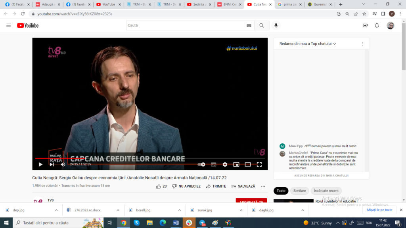
Task: Close the downloads bar
Action: (401, 210)
